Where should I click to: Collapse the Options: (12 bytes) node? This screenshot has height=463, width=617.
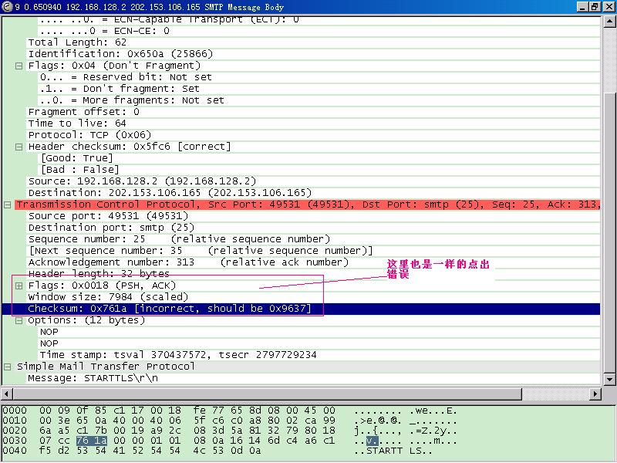pos(19,320)
